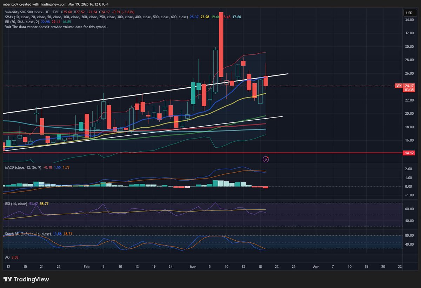The height and width of the screenshot is (288, 421).
Task: Click the TradingView logo at bottom left
Action: (x=26, y=280)
